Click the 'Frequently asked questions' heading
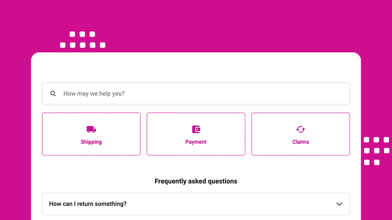The image size is (392, 220). click(196, 181)
